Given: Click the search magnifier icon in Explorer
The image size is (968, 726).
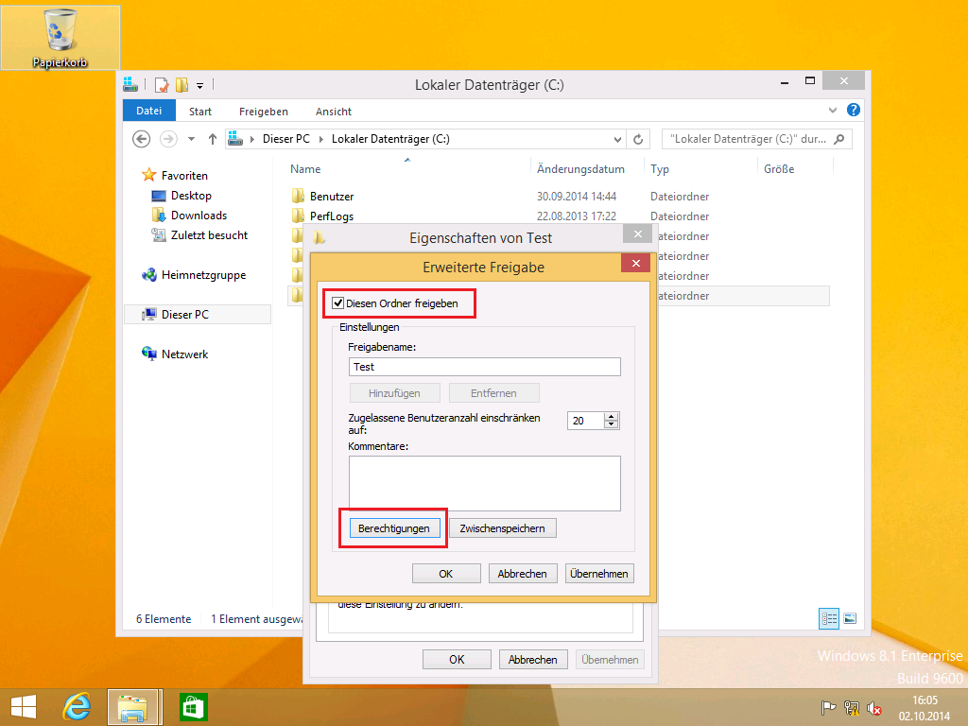Looking at the screenshot, I should click(839, 140).
